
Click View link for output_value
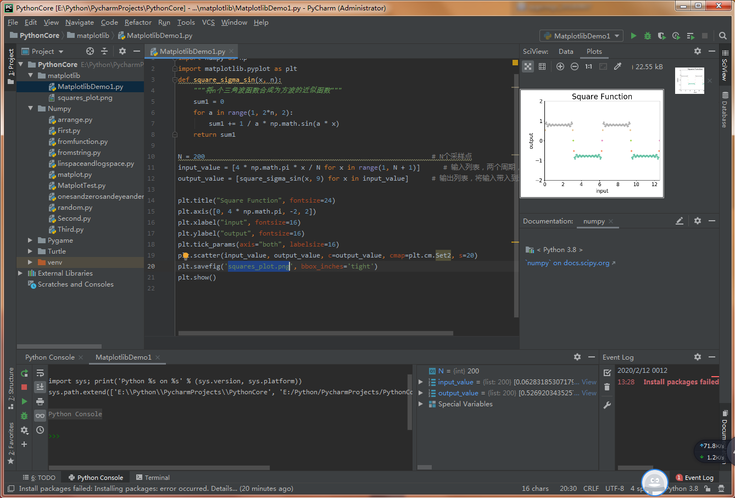tap(589, 393)
